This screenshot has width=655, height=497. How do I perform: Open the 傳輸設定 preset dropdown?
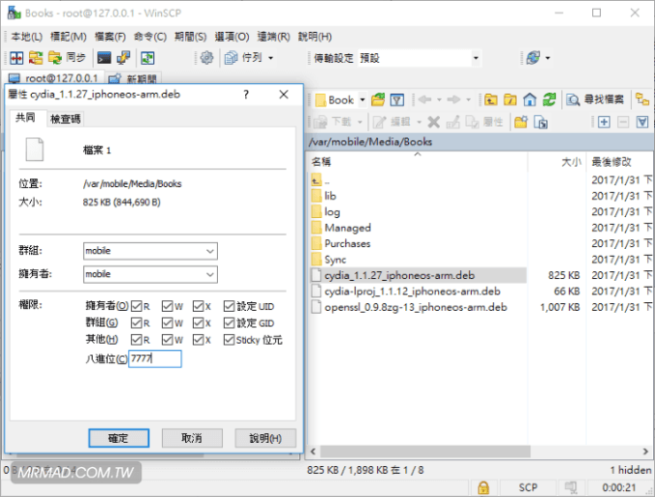point(476,58)
